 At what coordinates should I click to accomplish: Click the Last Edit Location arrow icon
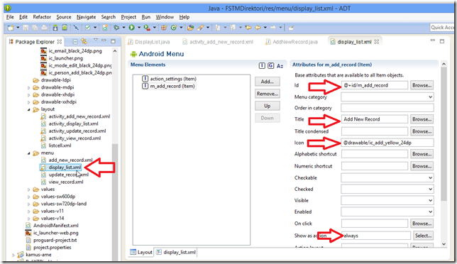(x=248, y=28)
